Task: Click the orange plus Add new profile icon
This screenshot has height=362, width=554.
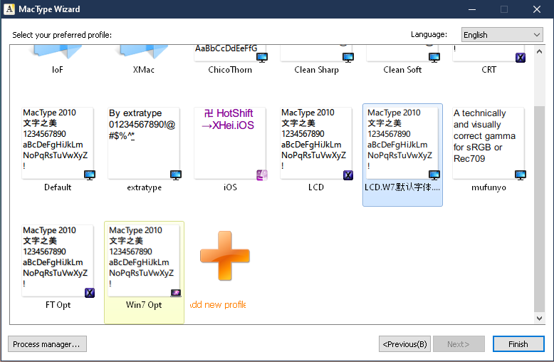Action: point(225,256)
